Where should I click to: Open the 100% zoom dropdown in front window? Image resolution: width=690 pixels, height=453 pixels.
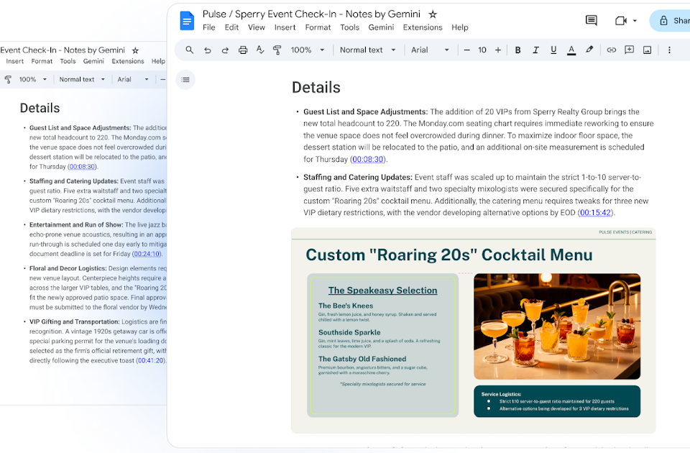coord(308,50)
